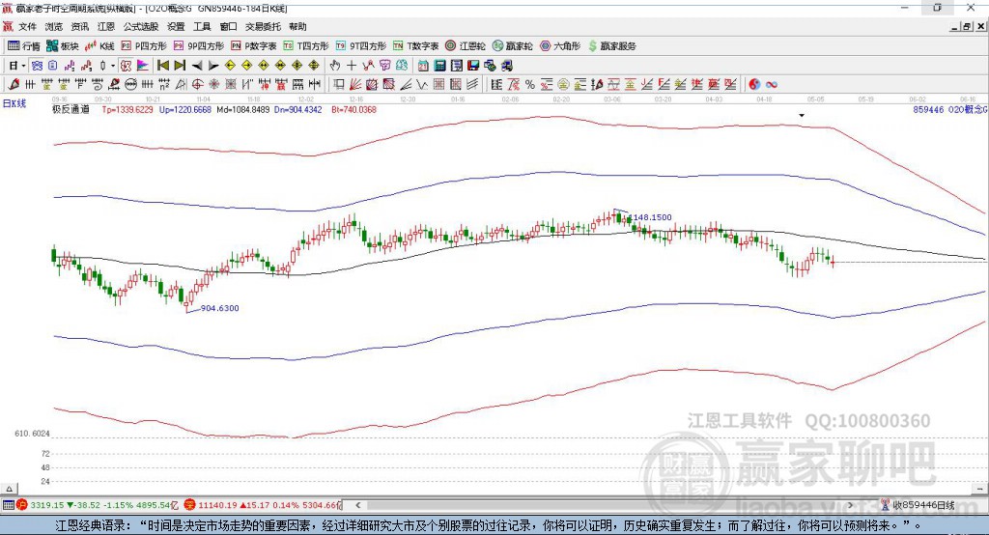Open the 9T四方形 tool
This screenshot has width=989, height=535.
coord(361,46)
